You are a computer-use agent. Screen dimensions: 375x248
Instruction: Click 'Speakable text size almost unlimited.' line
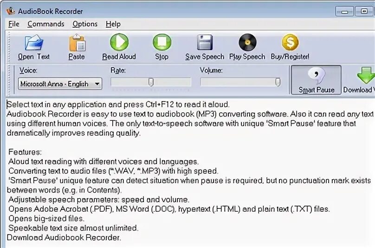(73, 228)
